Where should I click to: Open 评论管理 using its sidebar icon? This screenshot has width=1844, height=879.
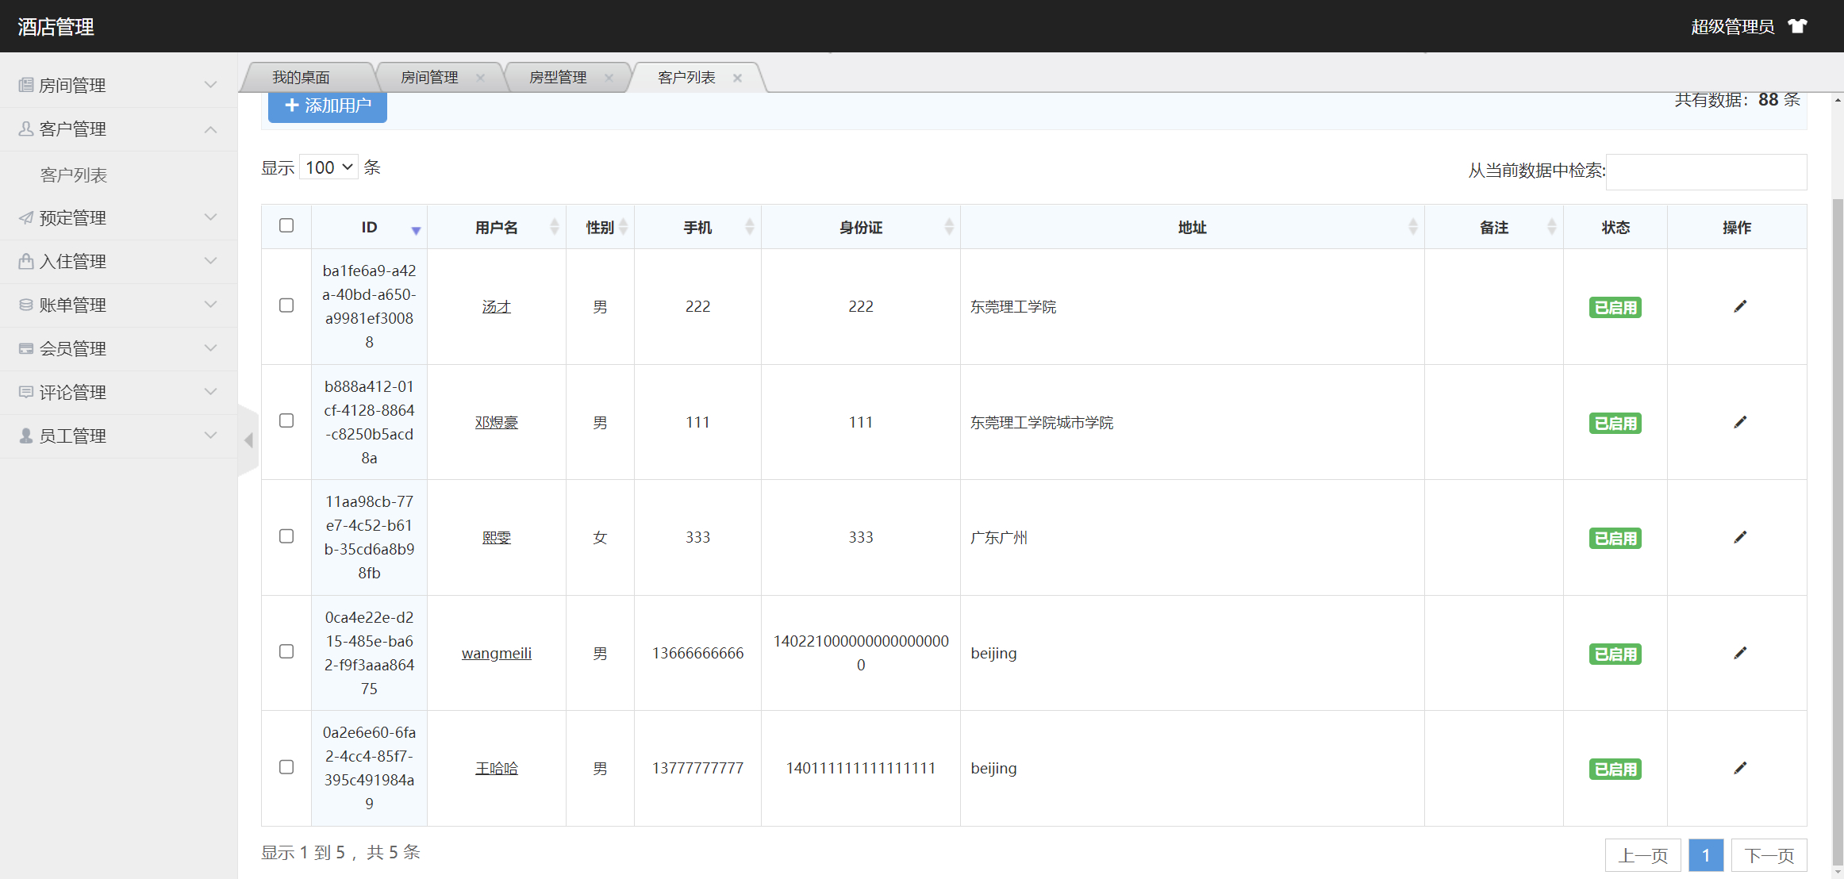25,392
